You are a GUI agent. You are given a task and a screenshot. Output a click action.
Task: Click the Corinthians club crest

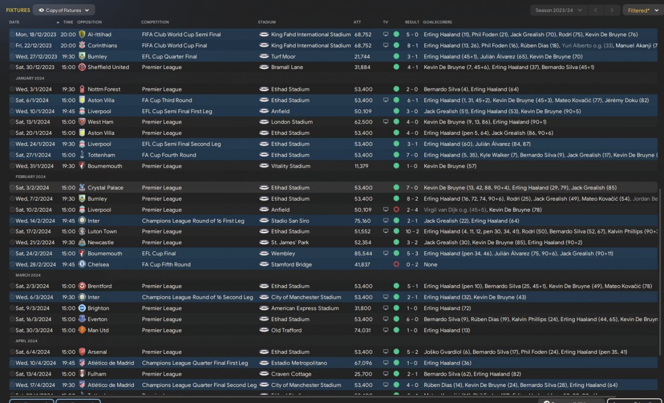[82, 45]
